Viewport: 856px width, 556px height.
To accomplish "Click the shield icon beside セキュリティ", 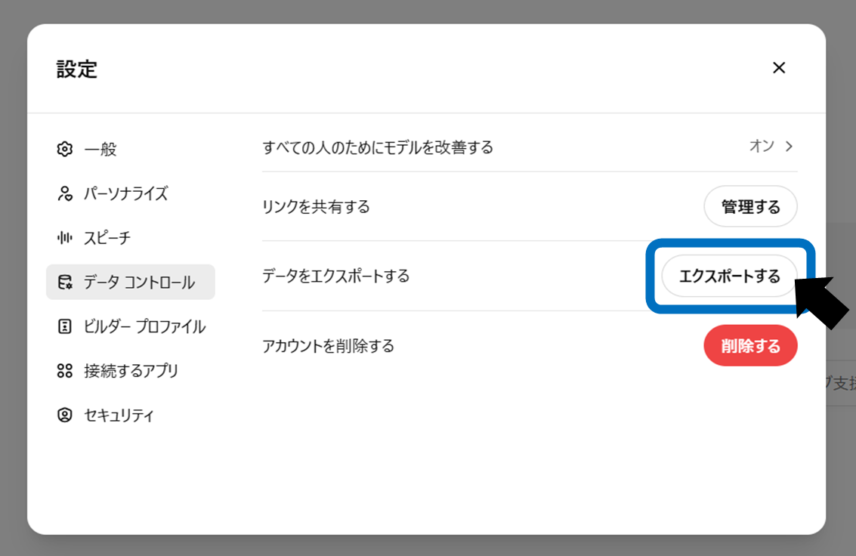I will click(65, 415).
